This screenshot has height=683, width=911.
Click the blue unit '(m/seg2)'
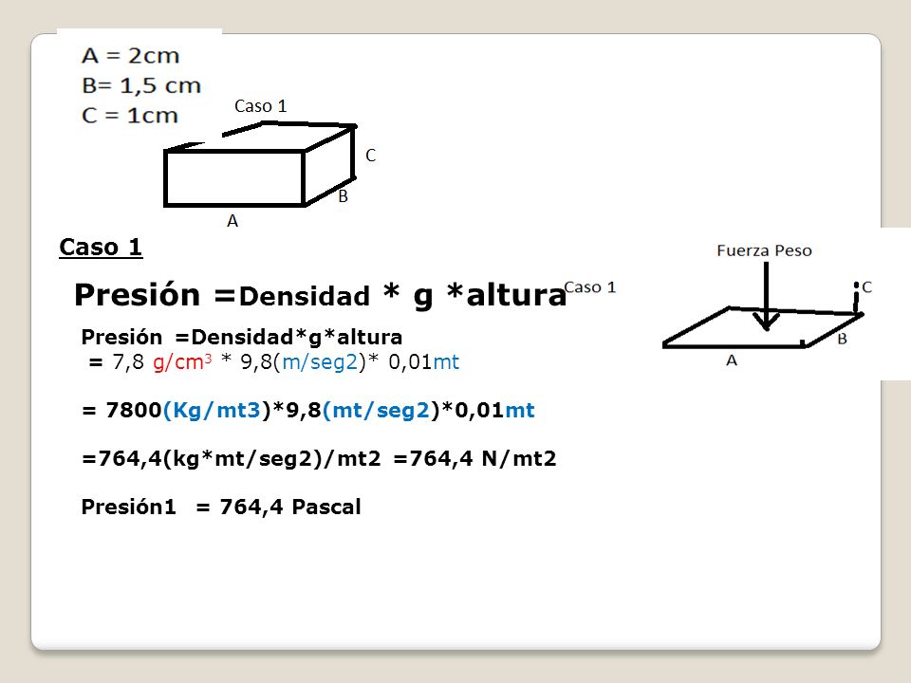tap(320, 362)
